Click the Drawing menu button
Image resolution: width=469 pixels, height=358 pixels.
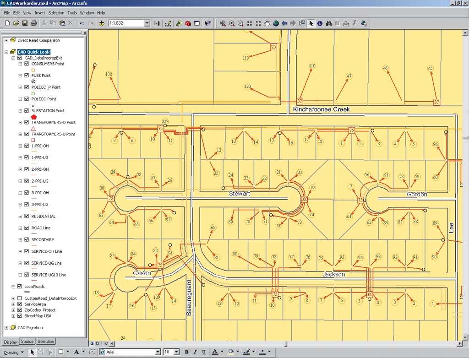(x=11, y=352)
